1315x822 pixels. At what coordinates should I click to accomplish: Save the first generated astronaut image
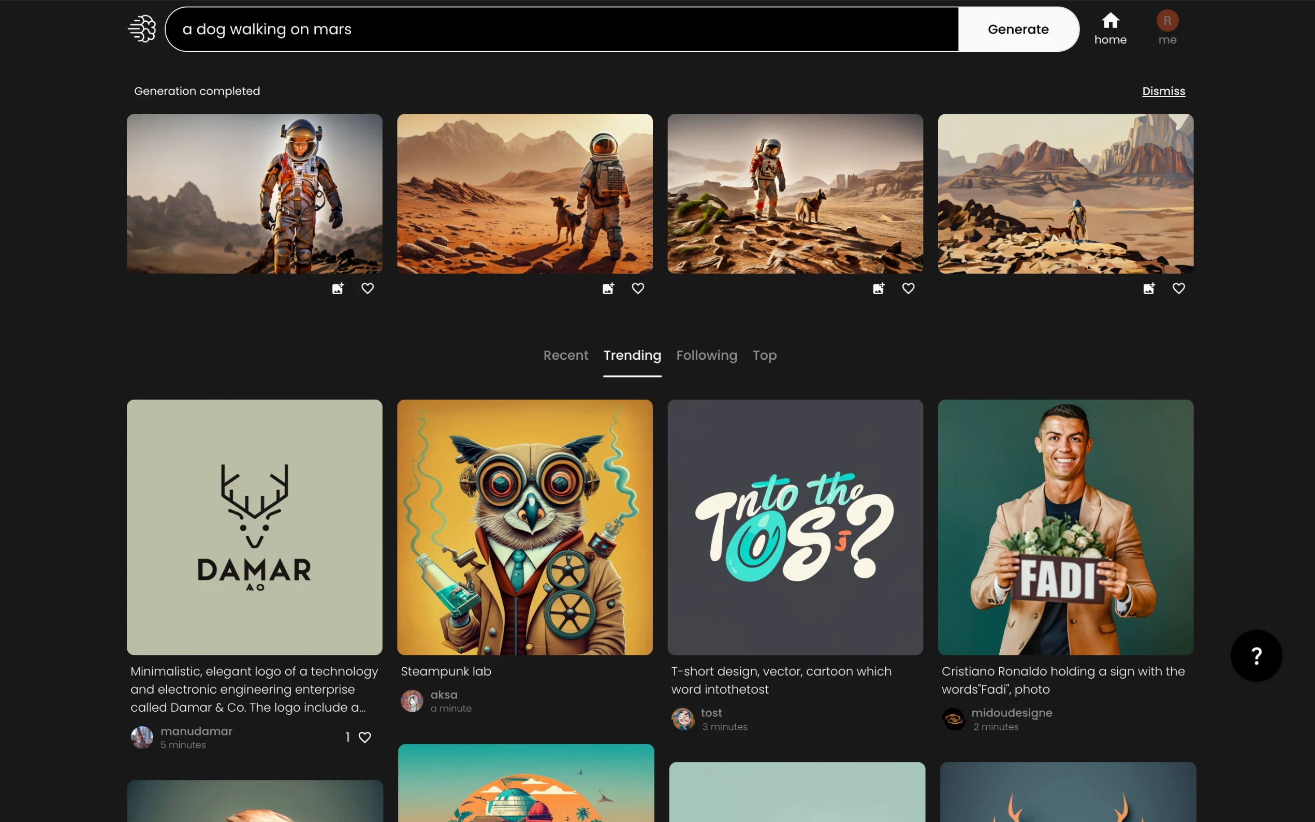[x=338, y=288]
